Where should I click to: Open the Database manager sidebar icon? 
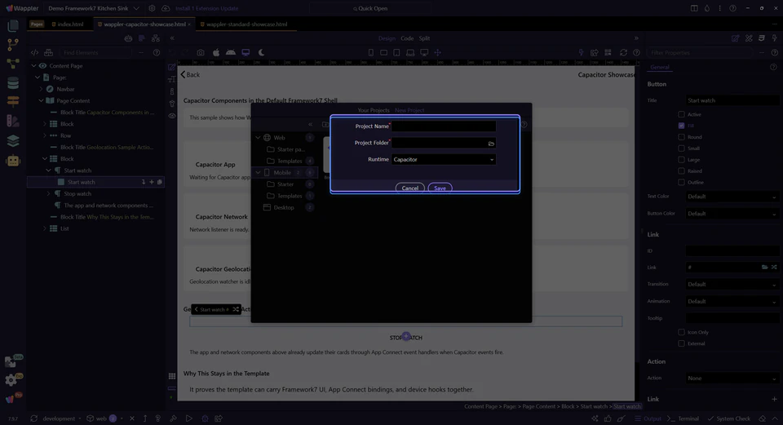pos(13,83)
